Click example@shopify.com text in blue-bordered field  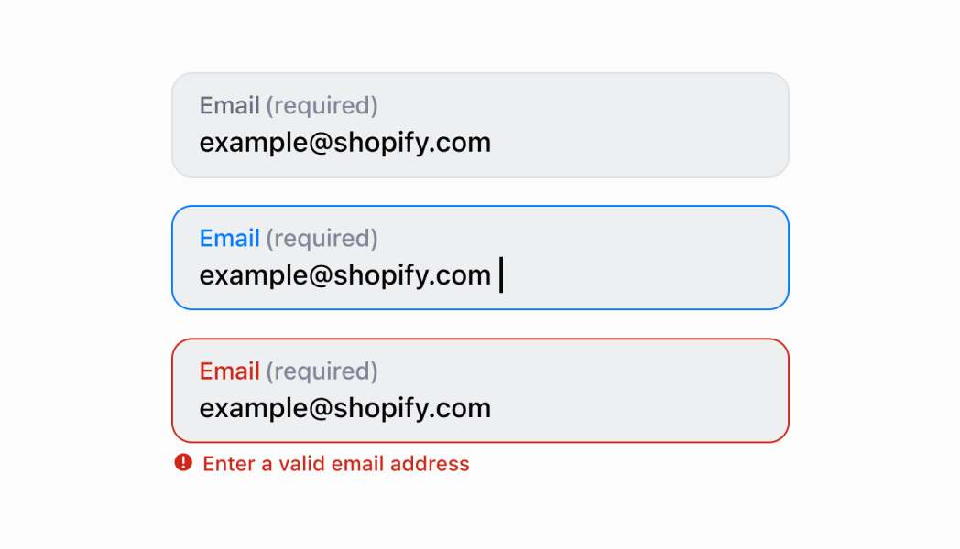(345, 275)
